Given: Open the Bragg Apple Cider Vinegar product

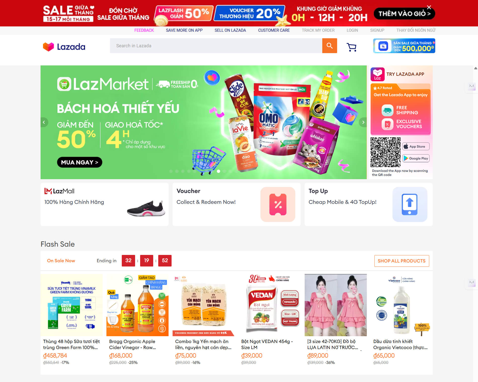Looking at the screenshot, I should (137, 320).
